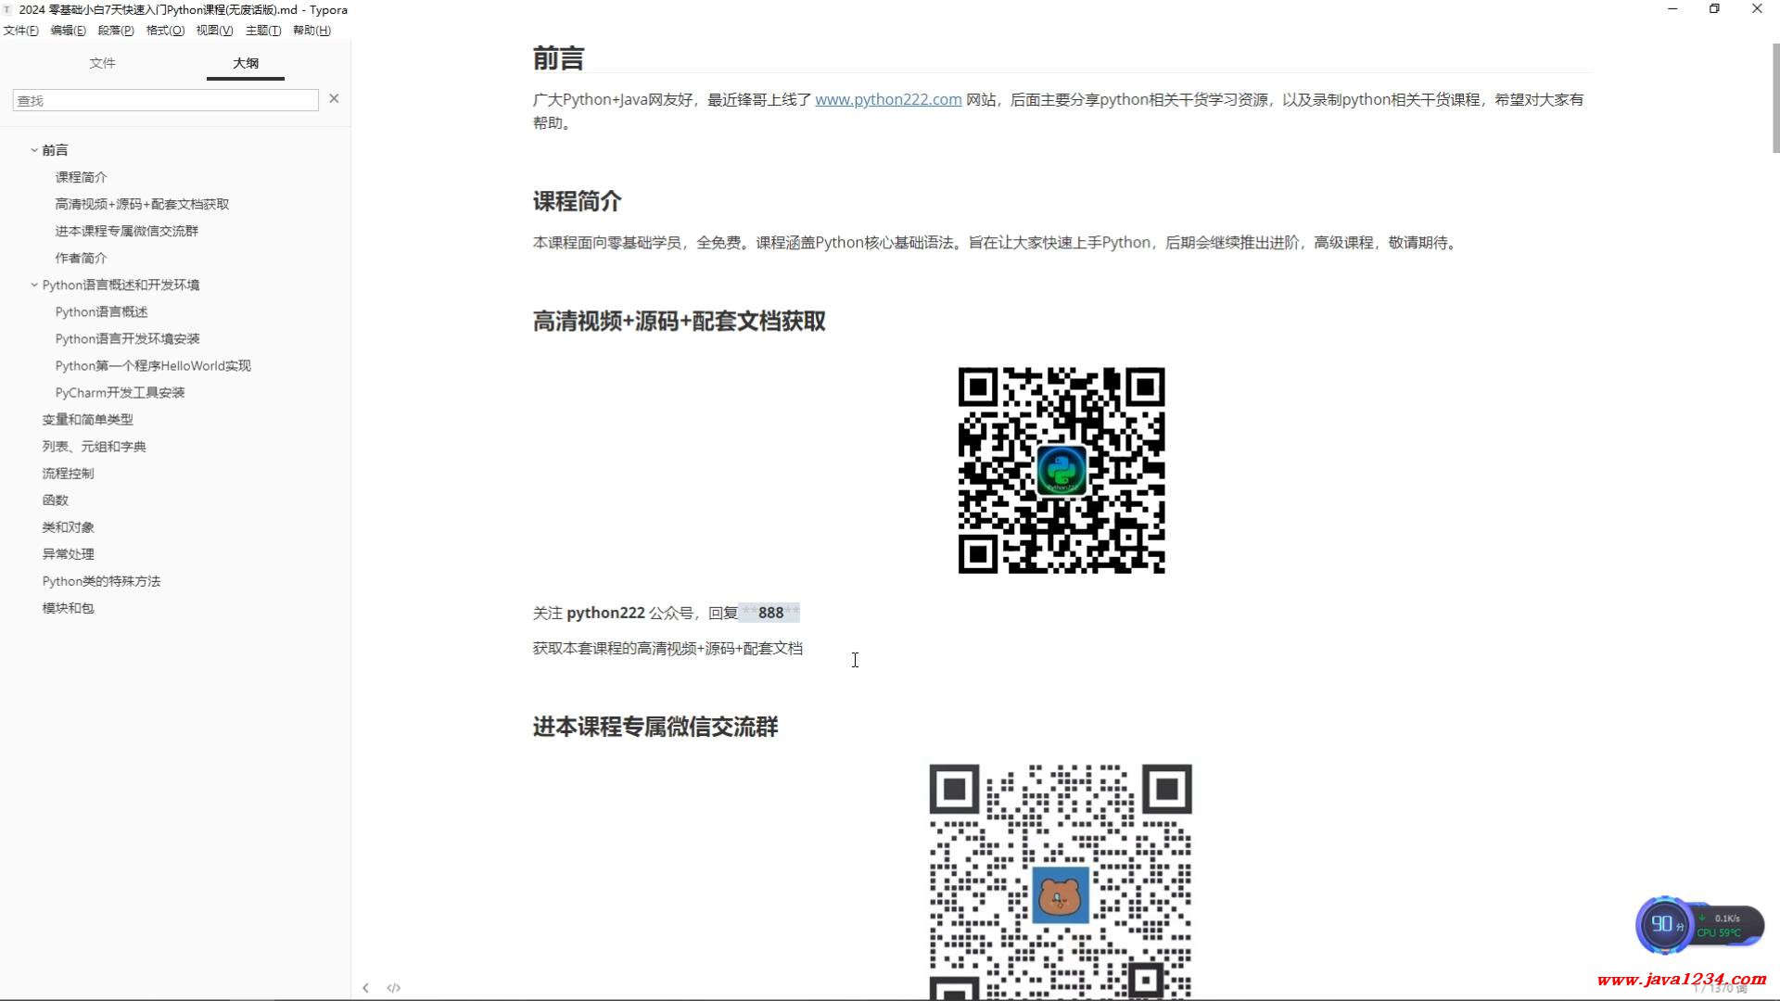The width and height of the screenshot is (1780, 1001).
Task: Open the CPU monitor floating widget
Action: tap(1699, 925)
